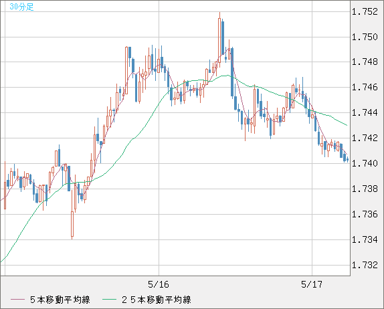Click the 5本移動平均線 legend label
Image resolution: width=384 pixels, height=309 pixels.
[x=60, y=300]
